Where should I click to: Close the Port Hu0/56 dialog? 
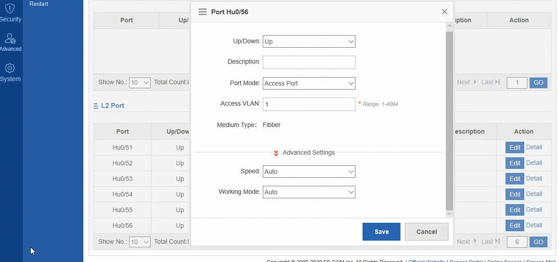(x=444, y=12)
